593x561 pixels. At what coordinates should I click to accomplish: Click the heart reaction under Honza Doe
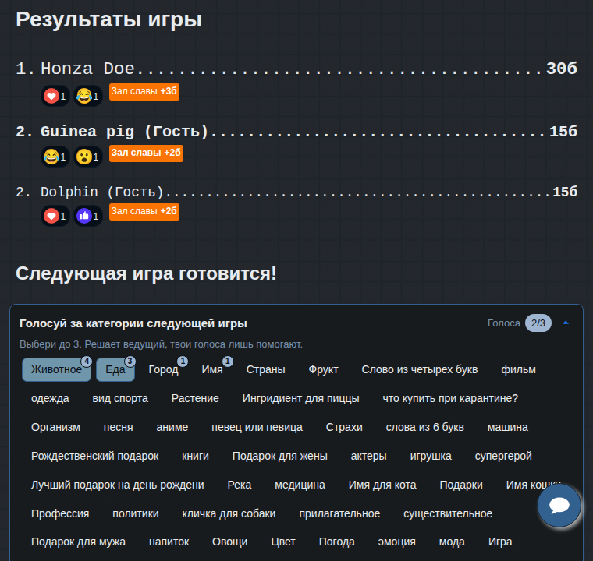pos(55,96)
